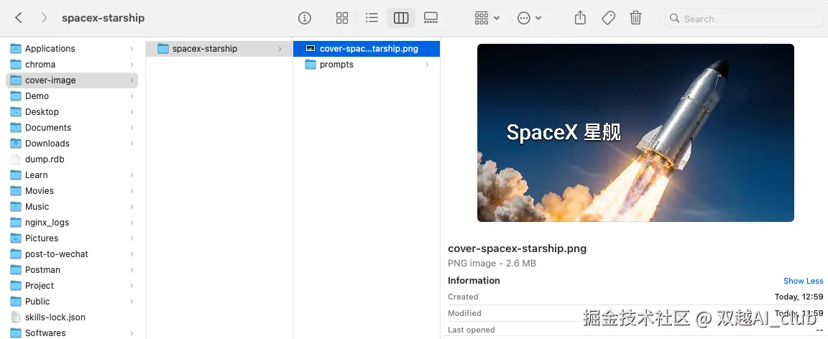
Task: Open the Music folder
Action: point(72,207)
